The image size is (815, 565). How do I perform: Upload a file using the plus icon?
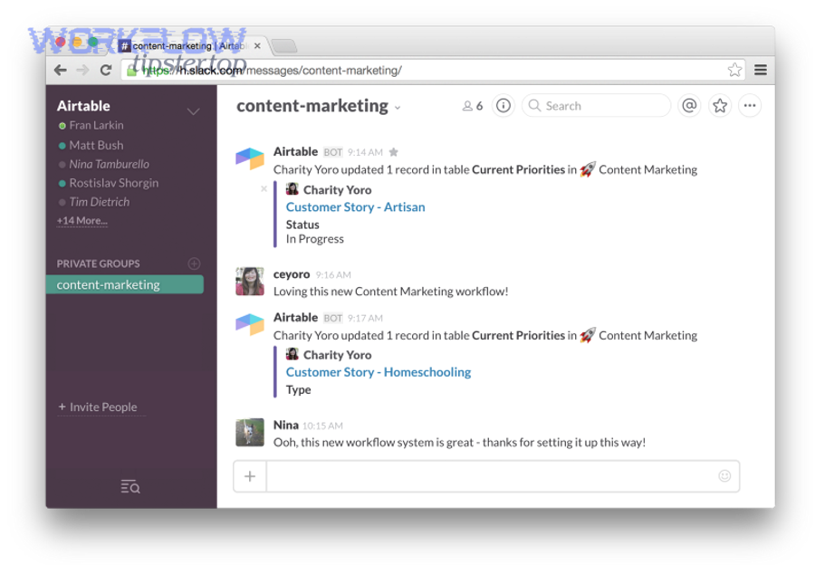(x=249, y=475)
